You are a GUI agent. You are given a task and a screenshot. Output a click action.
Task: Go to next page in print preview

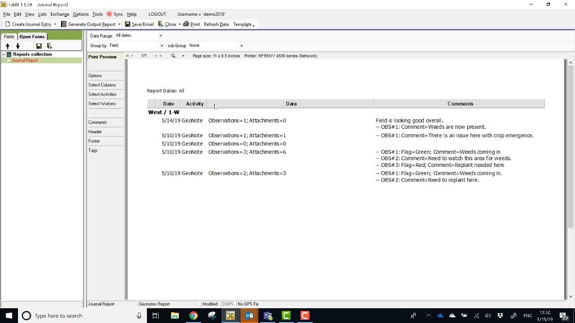coord(155,56)
